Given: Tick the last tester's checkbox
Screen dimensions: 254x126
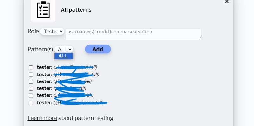Looking at the screenshot, I should click(31, 103).
